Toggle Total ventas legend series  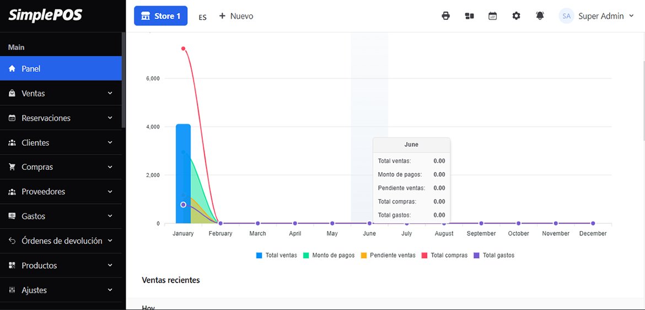[276, 255]
